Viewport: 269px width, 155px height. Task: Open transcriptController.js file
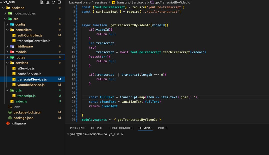point(34,41)
